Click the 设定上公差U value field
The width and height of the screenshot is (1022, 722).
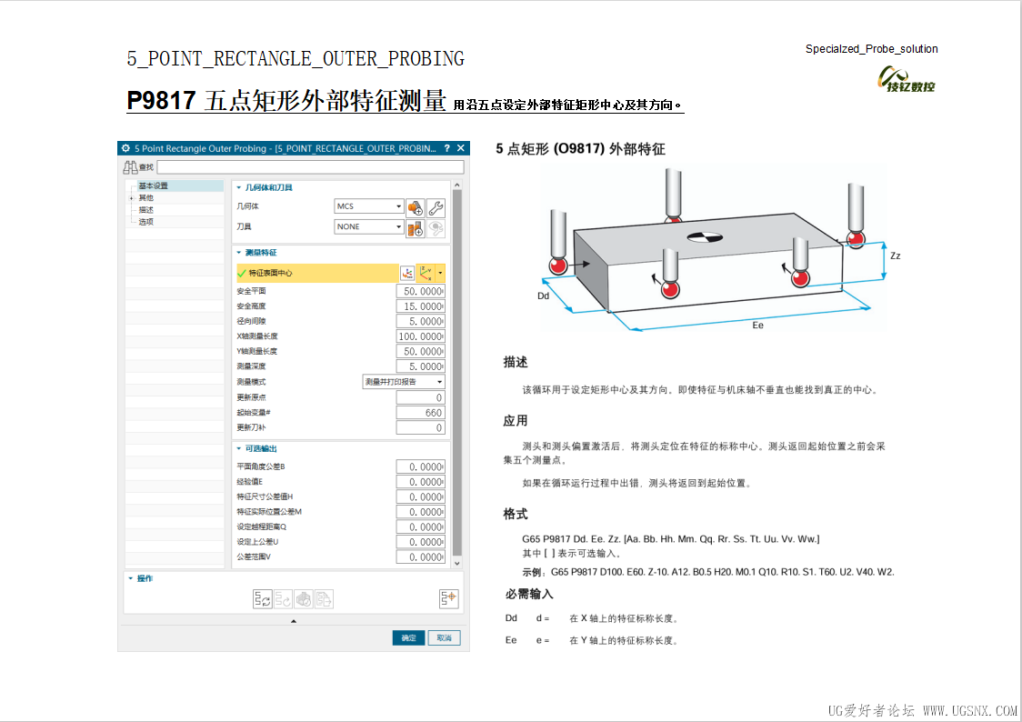point(420,542)
